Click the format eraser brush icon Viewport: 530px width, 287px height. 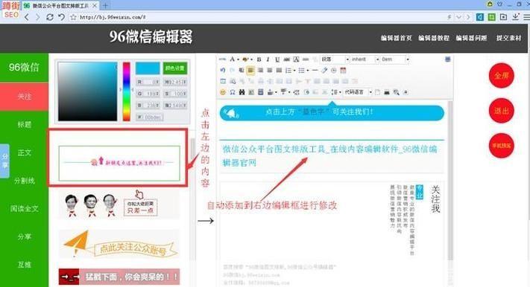(x=324, y=70)
